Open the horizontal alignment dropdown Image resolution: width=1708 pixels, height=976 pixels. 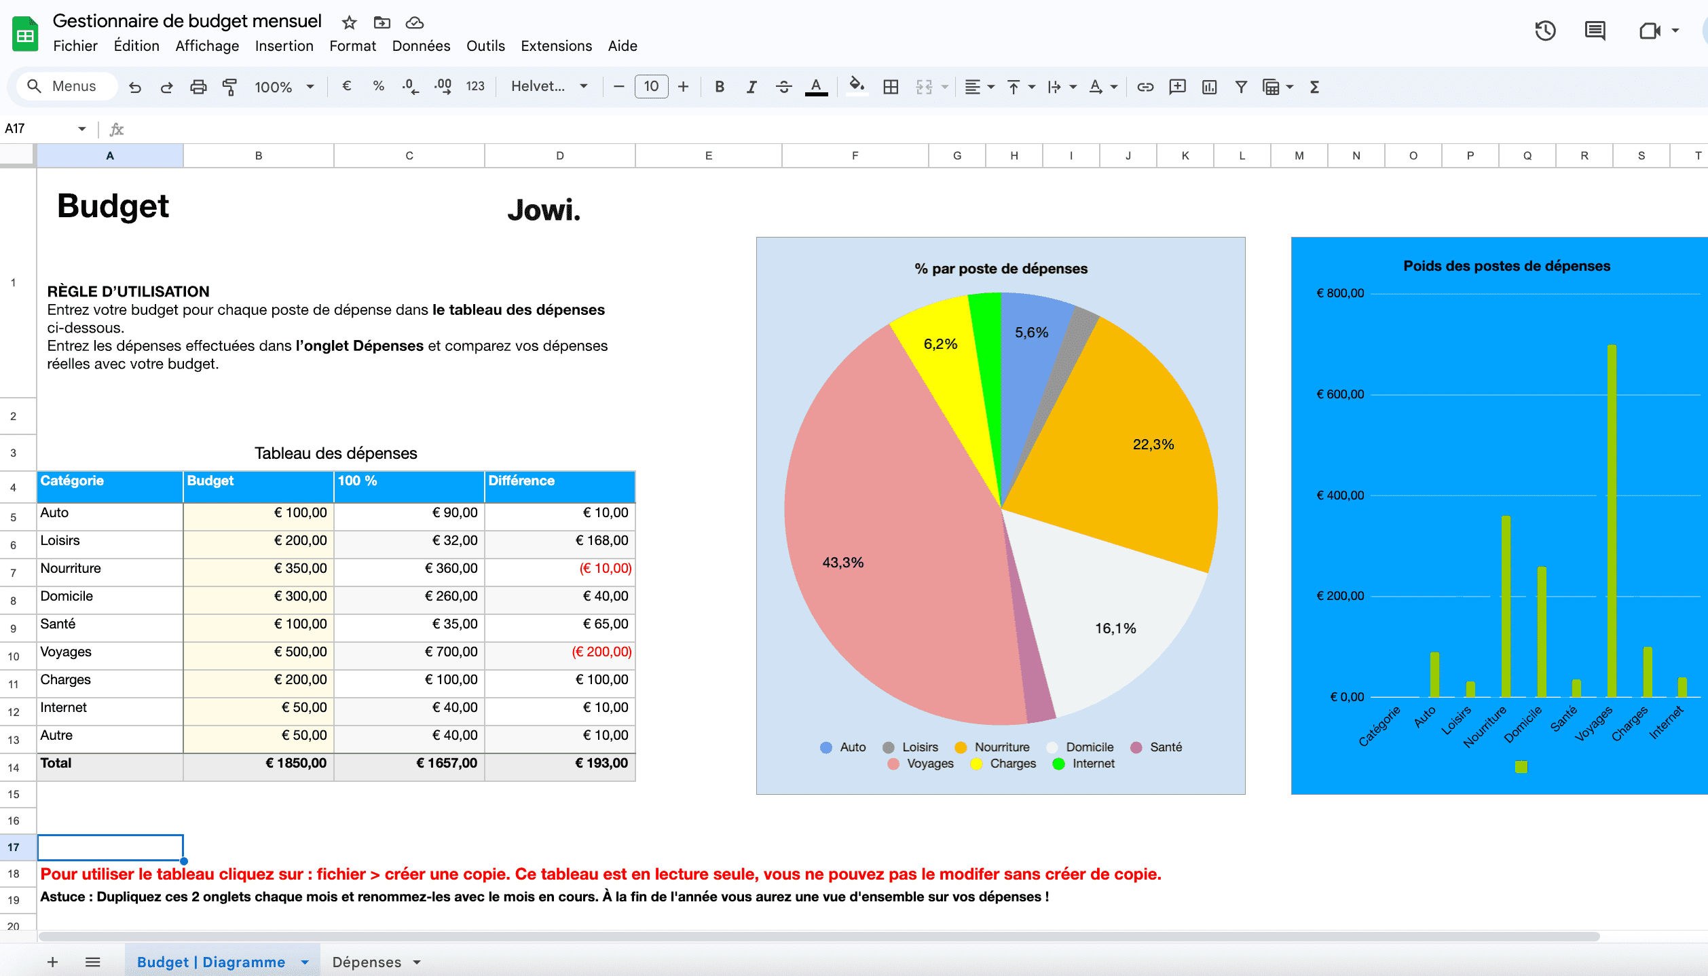tap(978, 86)
